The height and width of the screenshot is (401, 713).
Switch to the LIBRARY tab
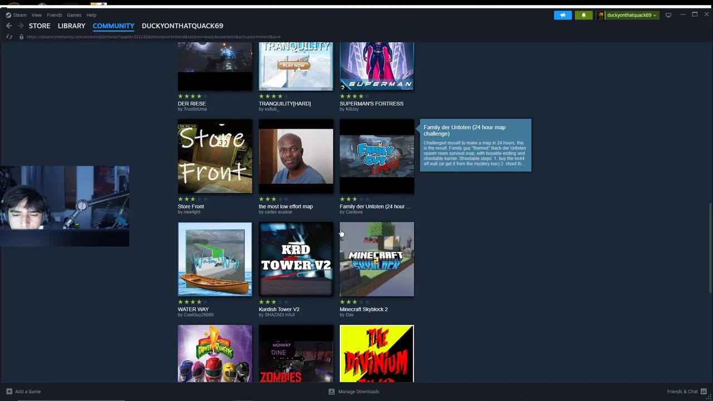(x=71, y=26)
